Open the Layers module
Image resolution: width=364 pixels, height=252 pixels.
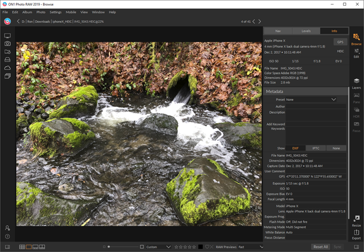(356, 83)
